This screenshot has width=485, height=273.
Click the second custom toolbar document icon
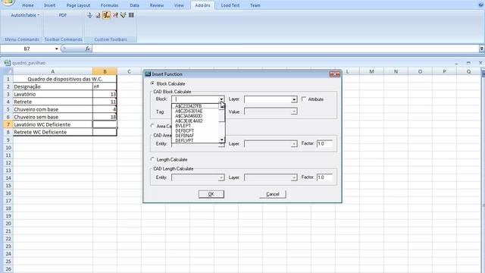point(98,15)
